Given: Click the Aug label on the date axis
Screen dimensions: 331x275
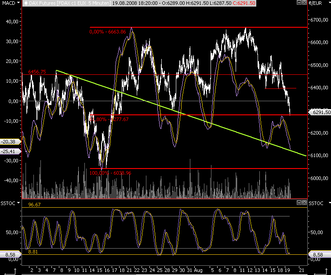Looking at the screenshot, I should [198, 270].
